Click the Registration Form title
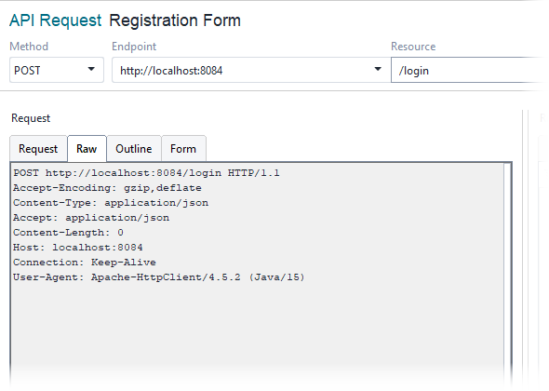Viewport: 549px width, 391px height. click(175, 20)
